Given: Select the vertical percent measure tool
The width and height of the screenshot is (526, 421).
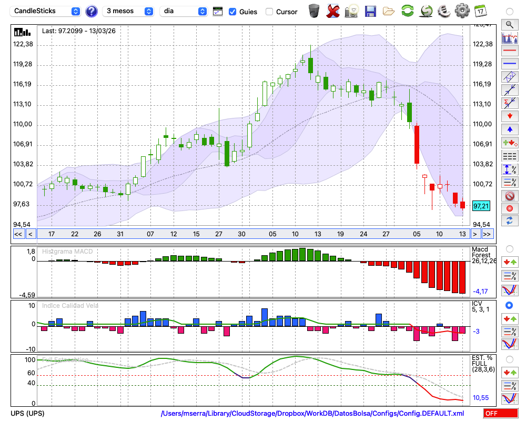Looking at the screenshot, I should [x=510, y=169].
